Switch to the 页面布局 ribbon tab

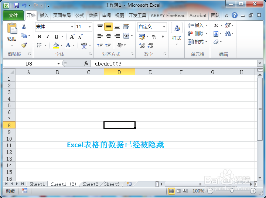click(x=62, y=16)
